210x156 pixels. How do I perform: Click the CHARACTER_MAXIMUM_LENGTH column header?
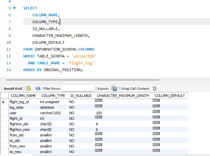click(123, 96)
